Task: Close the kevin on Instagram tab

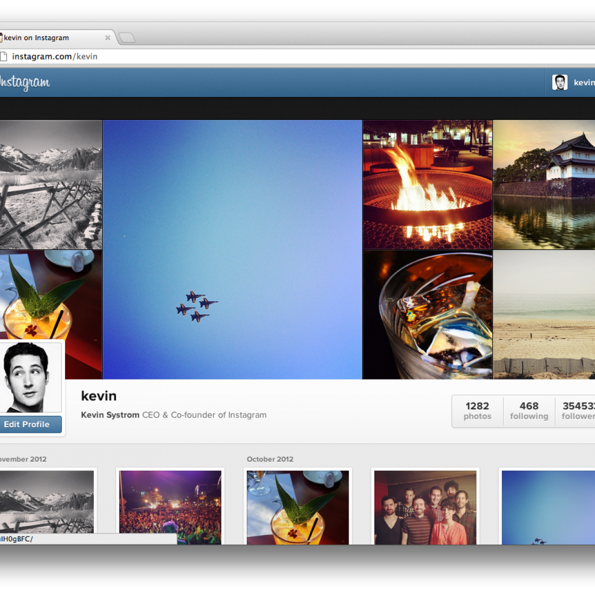Action: pos(108,38)
